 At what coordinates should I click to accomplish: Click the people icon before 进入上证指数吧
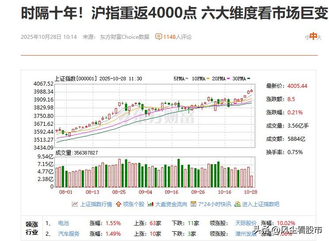[x=237, y=204]
